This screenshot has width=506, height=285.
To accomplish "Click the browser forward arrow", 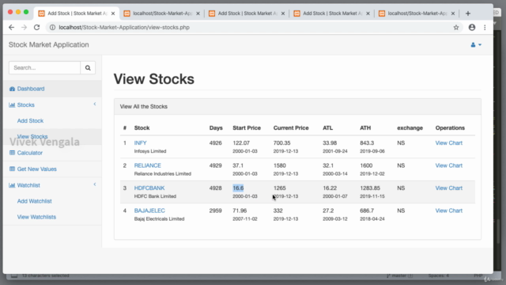I will (24, 28).
